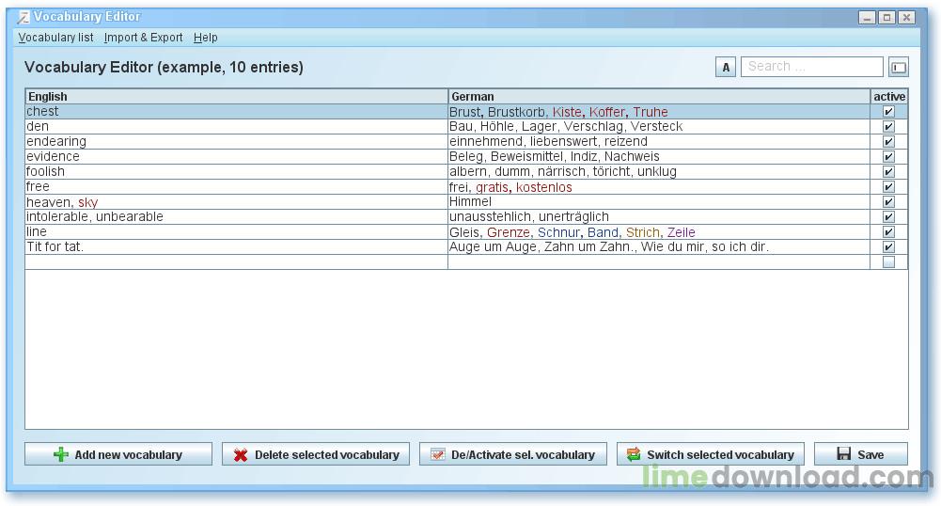Open the Import & Export menu
Viewport: 941px width, 506px height.
pos(143,38)
